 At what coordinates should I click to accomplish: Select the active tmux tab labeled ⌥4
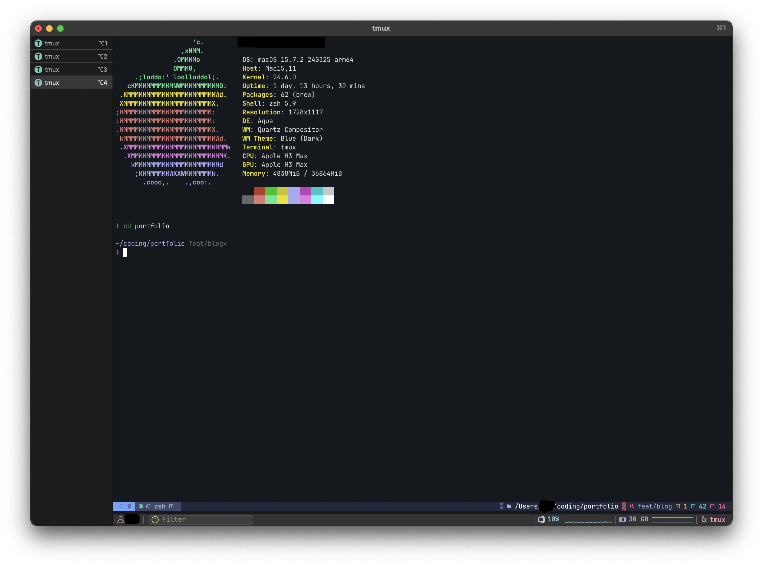coord(71,83)
